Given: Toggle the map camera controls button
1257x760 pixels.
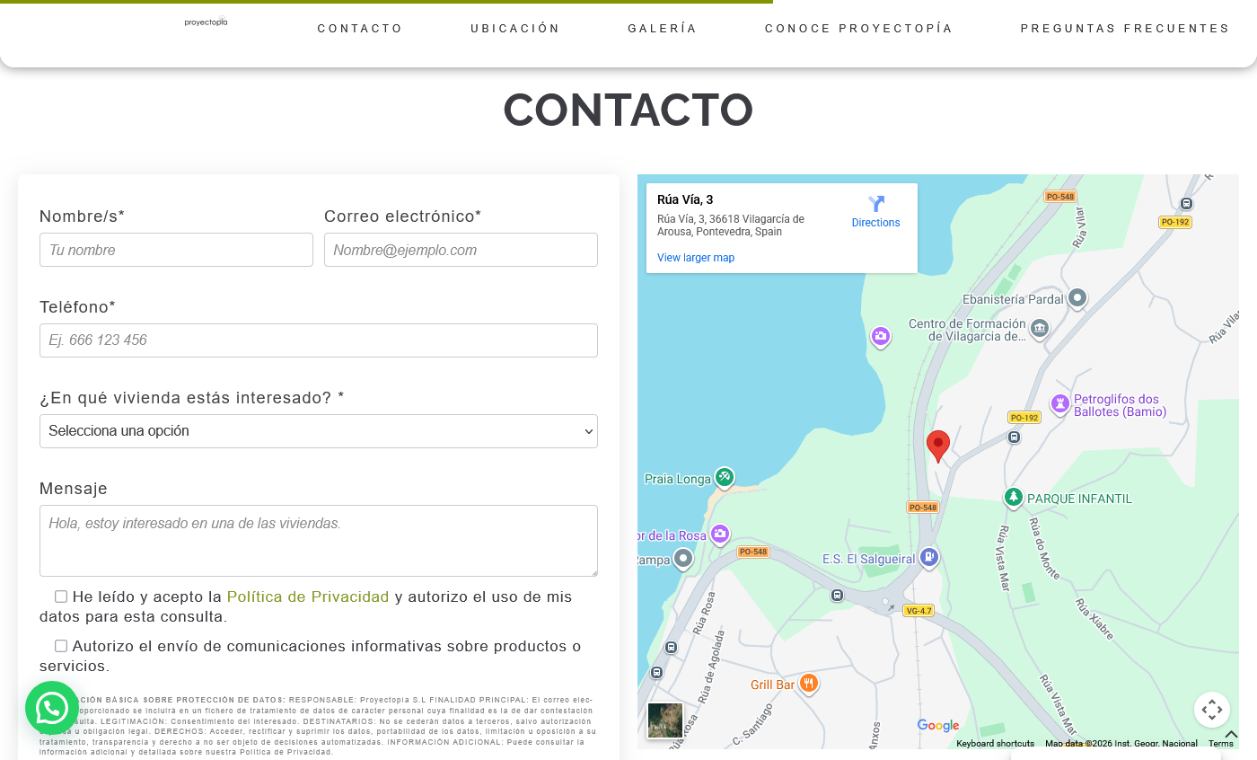Looking at the screenshot, I should [x=1211, y=710].
